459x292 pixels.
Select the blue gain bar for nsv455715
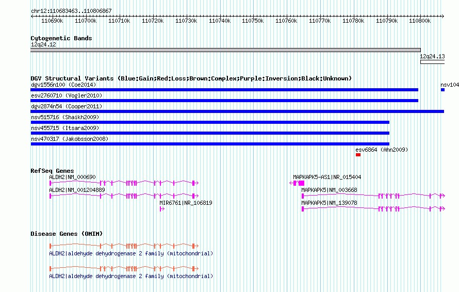click(210, 133)
